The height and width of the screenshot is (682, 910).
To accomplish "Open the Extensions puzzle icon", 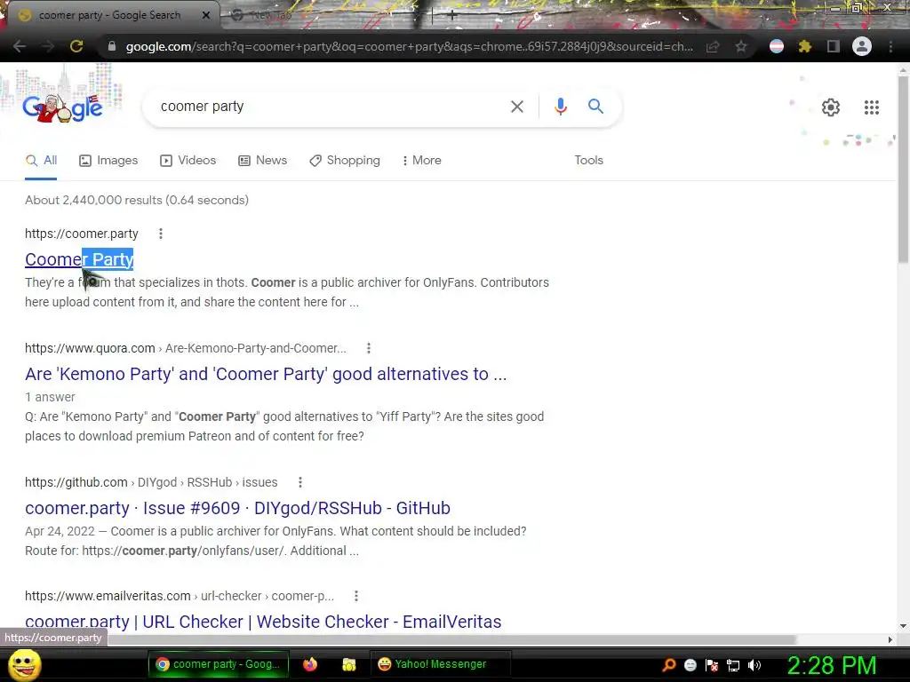I will coord(805,46).
